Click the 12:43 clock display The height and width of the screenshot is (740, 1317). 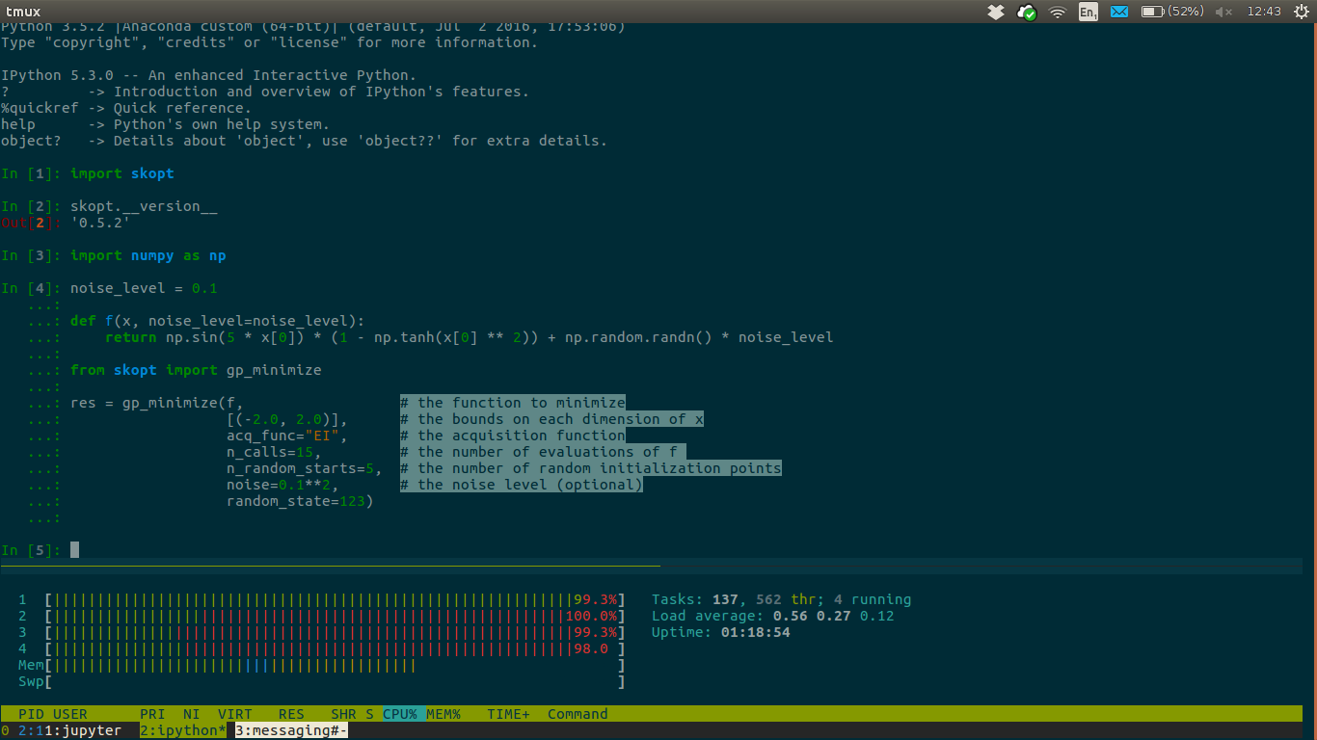1265,11
